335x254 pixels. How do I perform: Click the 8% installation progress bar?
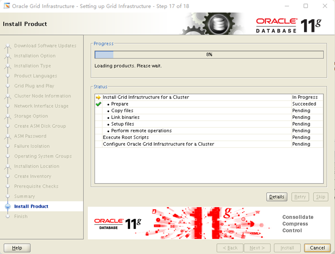[x=209, y=55]
